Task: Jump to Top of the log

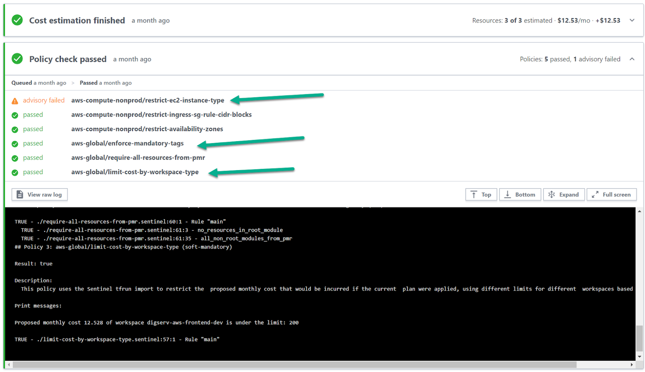Action: click(x=481, y=194)
